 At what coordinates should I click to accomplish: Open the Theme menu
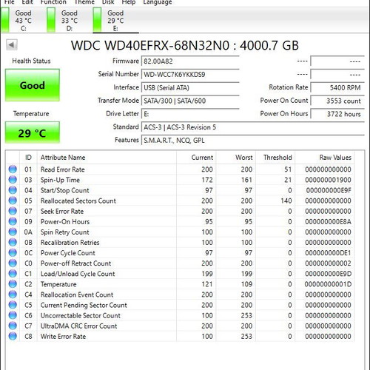coord(84,2)
